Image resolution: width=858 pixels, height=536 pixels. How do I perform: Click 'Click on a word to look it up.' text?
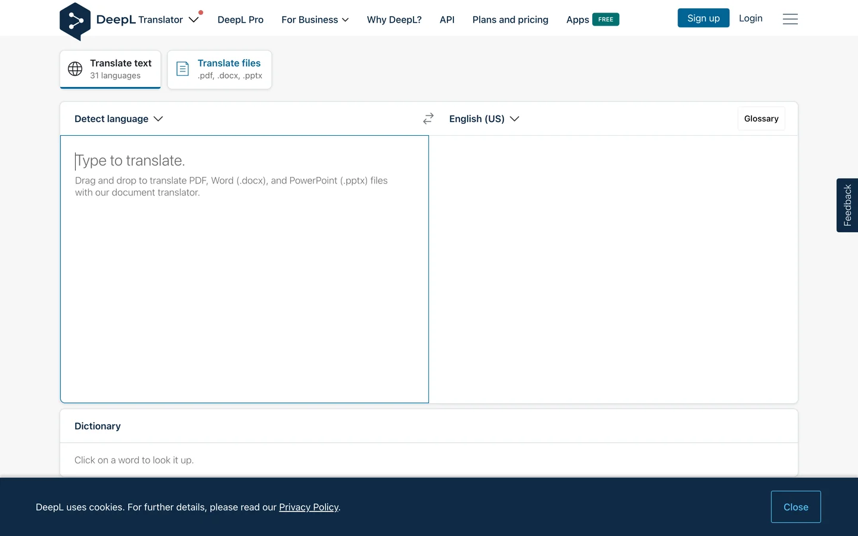[x=134, y=460]
